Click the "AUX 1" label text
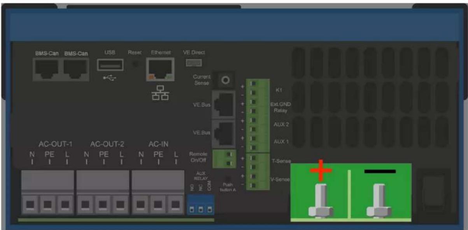Viewport: 468px width, 230px height. [x=281, y=142]
